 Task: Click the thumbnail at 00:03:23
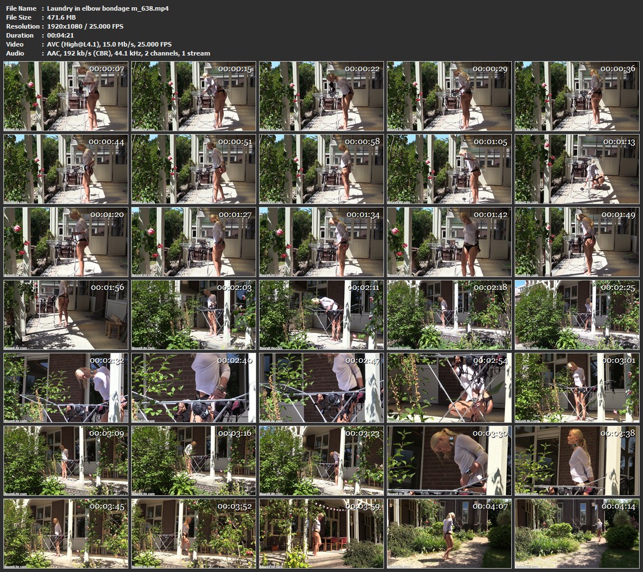coord(321,461)
